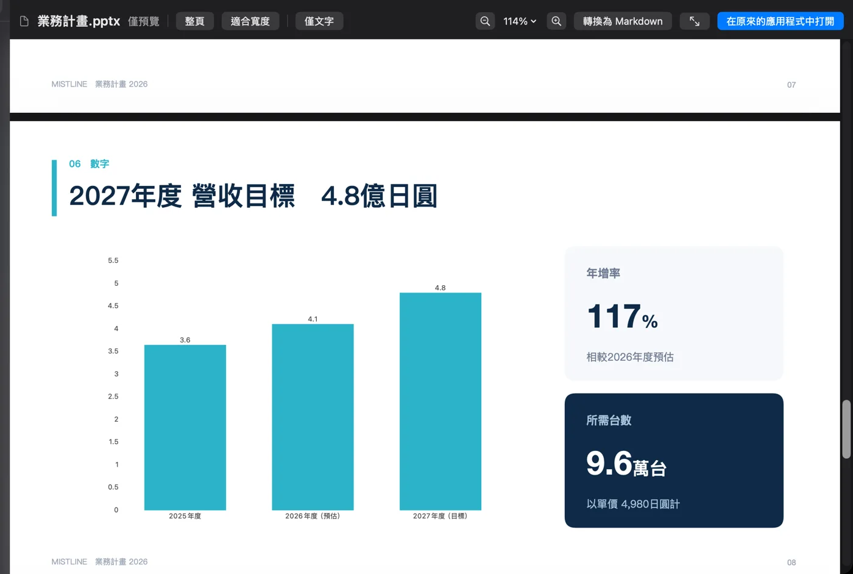This screenshot has height=574, width=853.
Task: Click the zoom out magnifier icon
Action: click(485, 21)
